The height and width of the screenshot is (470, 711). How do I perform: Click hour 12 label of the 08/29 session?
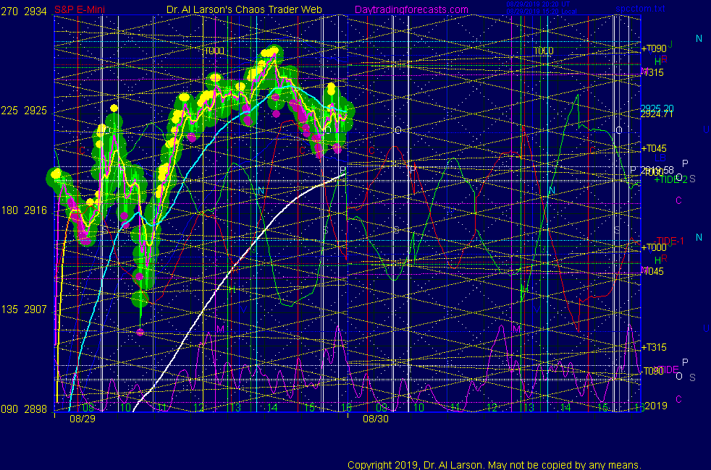(x=198, y=408)
